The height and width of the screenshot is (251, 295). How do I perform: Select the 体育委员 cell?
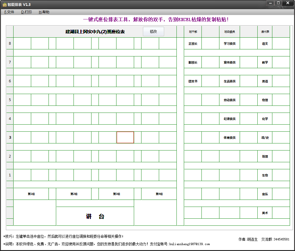pos(229,137)
